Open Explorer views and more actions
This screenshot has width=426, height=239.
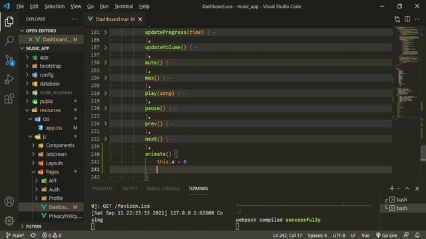(x=75, y=19)
